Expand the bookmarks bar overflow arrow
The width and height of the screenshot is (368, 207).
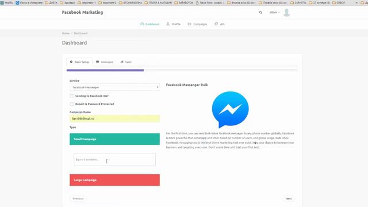tap(356, 3)
